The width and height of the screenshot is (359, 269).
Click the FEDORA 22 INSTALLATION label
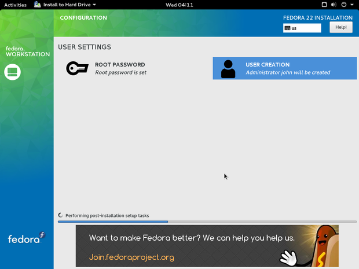318,18
